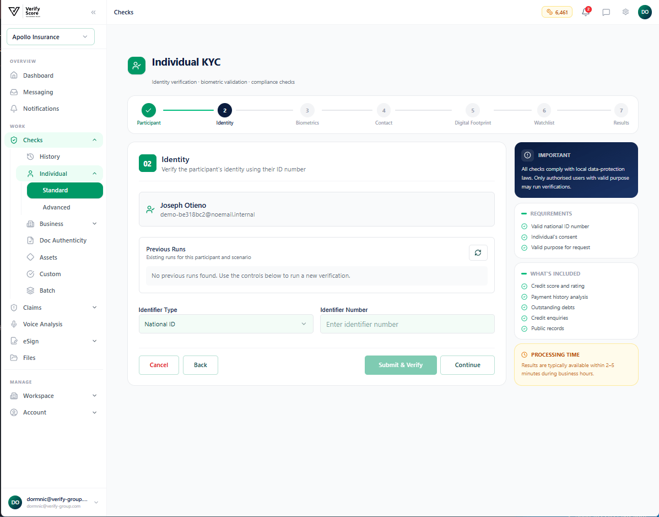Click the eSign pen icon
This screenshot has height=517, width=659.
14,341
